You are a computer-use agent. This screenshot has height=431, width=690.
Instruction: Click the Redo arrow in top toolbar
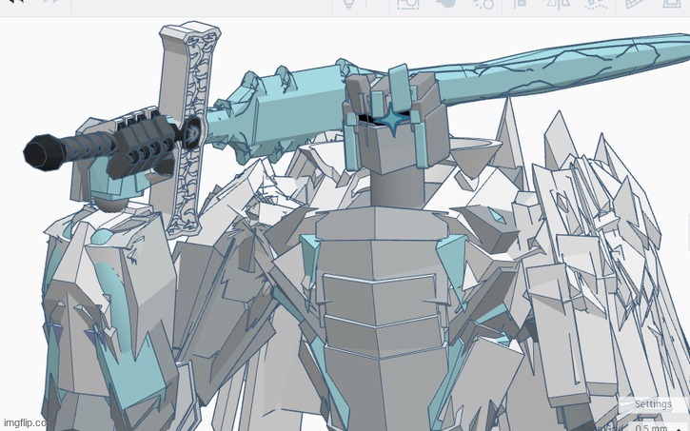click(50, 3)
